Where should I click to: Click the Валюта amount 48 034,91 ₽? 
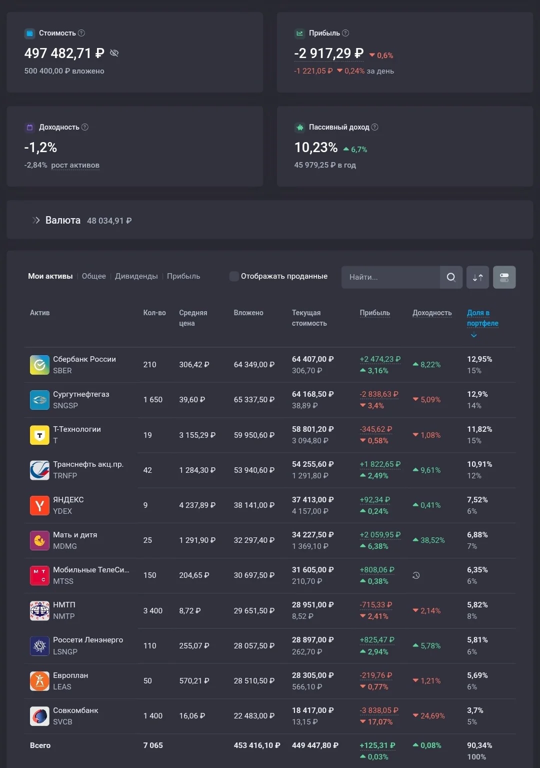(109, 221)
